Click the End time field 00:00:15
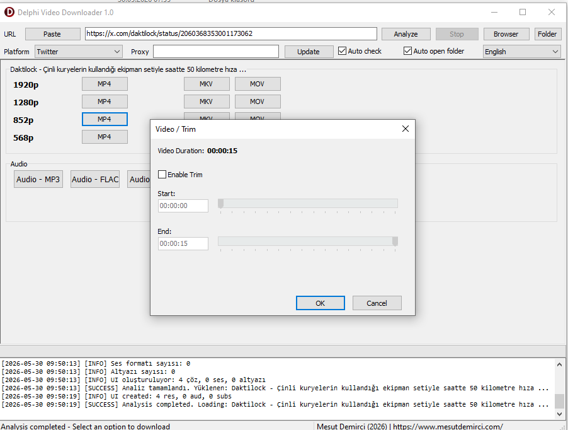The width and height of the screenshot is (568, 430). tap(183, 243)
